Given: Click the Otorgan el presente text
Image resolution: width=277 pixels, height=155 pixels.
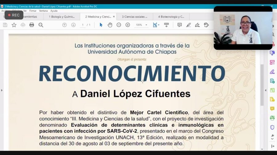Looking at the screenshot, I should (132, 59).
